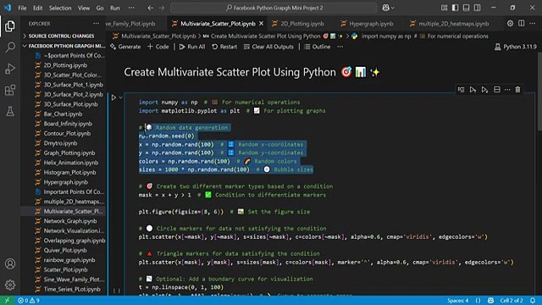Close the Multivariate_Scatter_Plot.ipynb tab
Image resolution: width=542 pixels, height=305 pixels.
pos(262,24)
